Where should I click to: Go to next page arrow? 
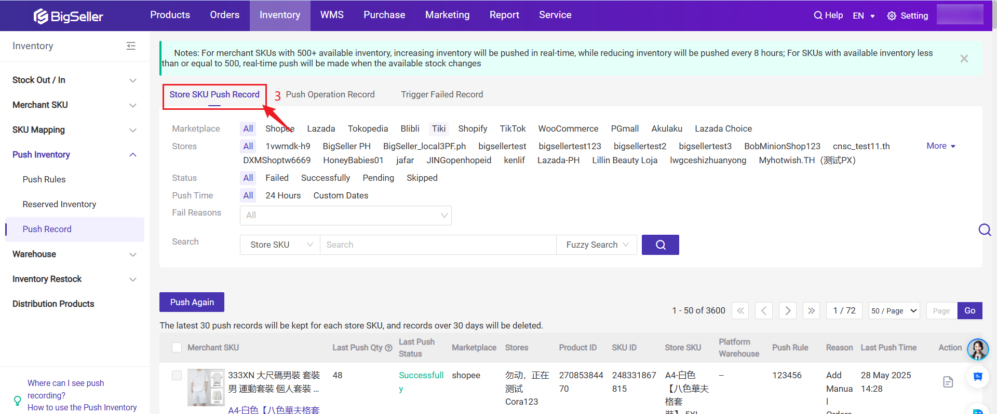point(788,311)
